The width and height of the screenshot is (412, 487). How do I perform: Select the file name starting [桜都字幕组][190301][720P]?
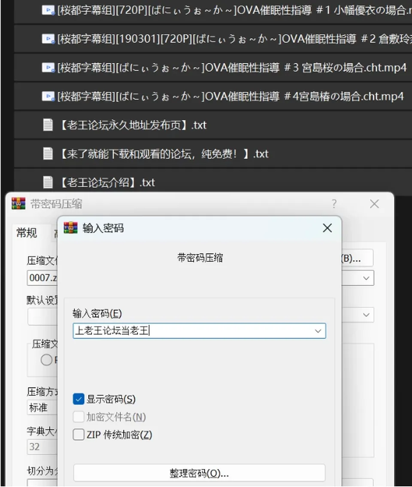click(x=235, y=39)
